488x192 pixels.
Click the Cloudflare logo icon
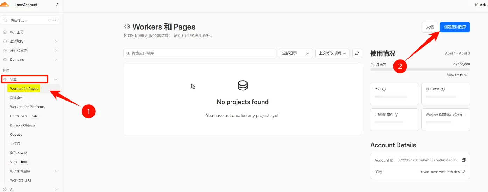(5, 5)
